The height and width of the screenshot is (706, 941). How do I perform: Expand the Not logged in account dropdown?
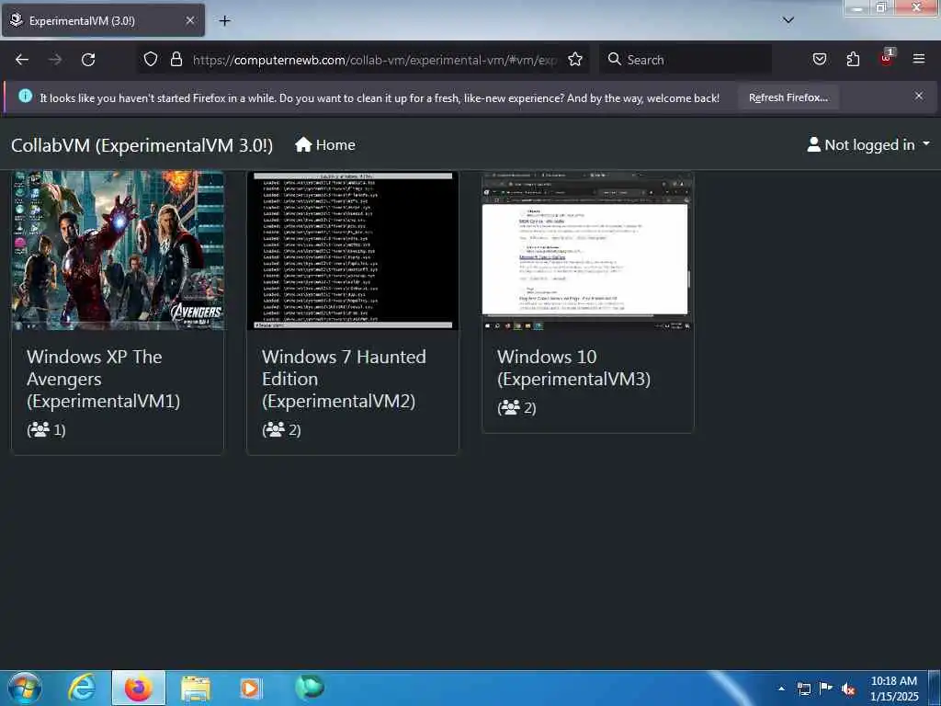coord(868,144)
